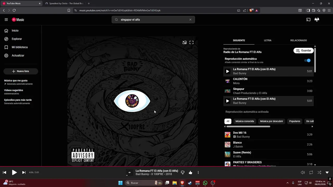Click the filter chips horizontal scrollbar

pos(248,126)
